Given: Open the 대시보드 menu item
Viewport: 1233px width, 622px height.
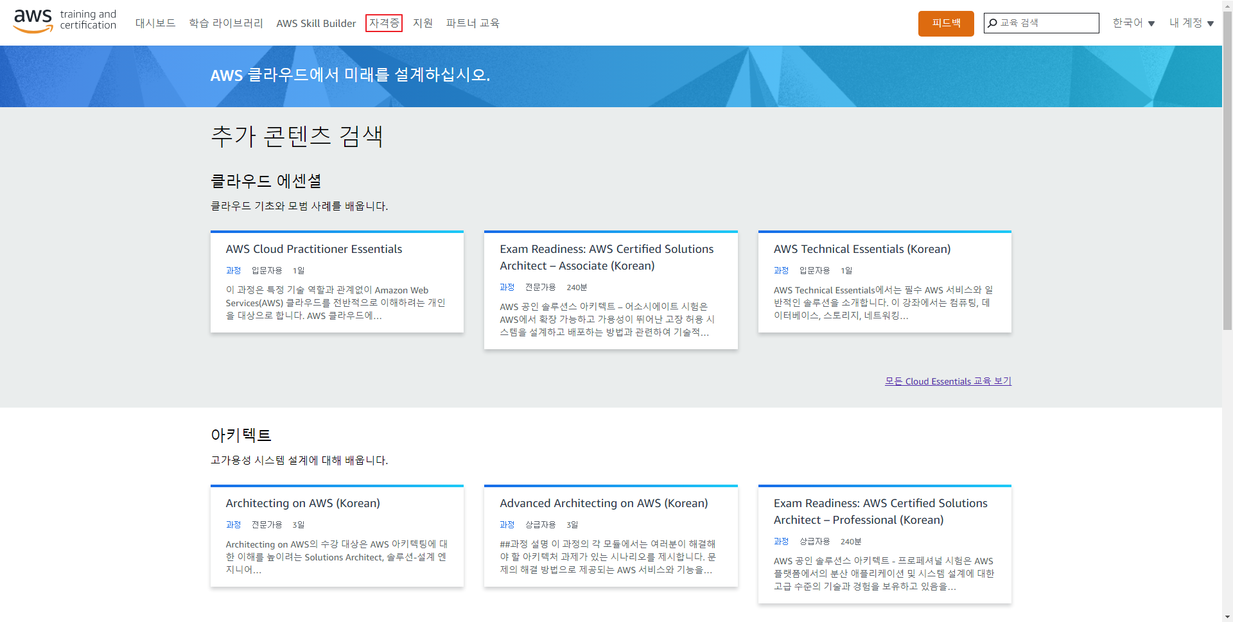Looking at the screenshot, I should coord(155,23).
